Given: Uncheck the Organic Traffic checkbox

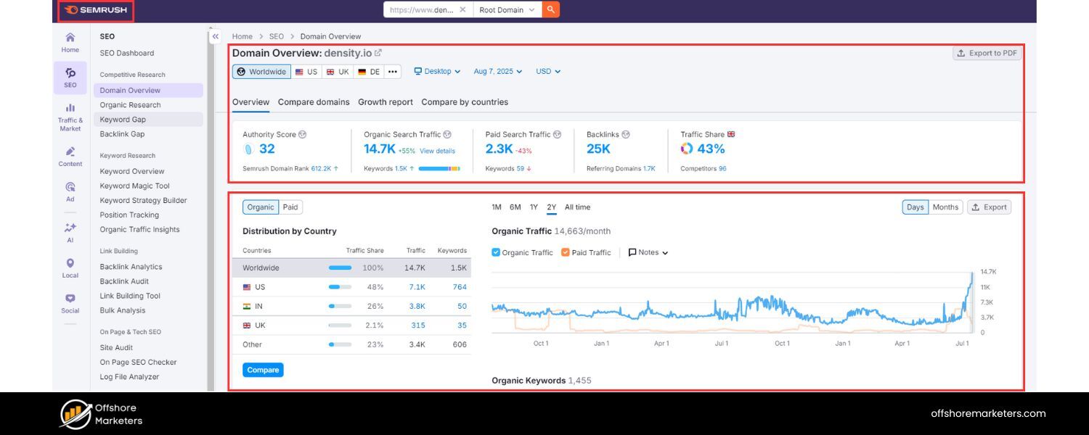Looking at the screenshot, I should 495,252.
